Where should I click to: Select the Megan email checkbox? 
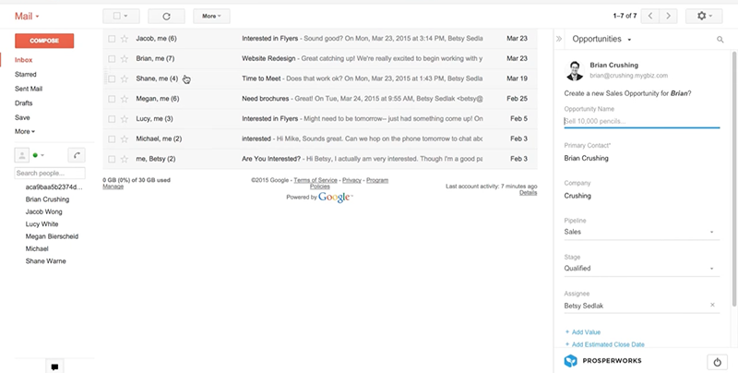[x=112, y=99]
